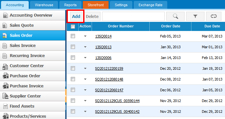225x119 pixels.
Task: Open the Reports tab
Action: point(70,5)
